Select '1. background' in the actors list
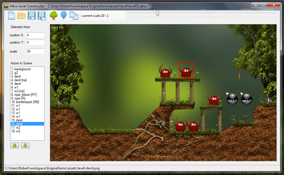 point(21,69)
